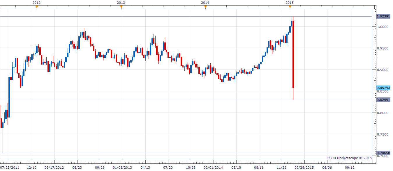Select the current price label 0.85793
This screenshot has height=171, width=393.
[x=383, y=88]
